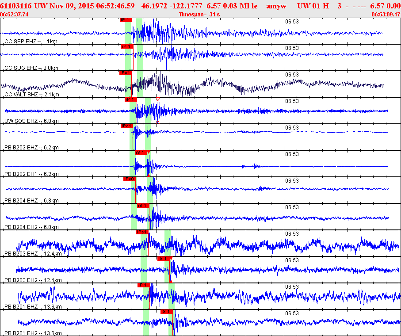Select the iP 1 pick flag on CC SUG trace
Screen dimensions: 401x336
click(x=127, y=46)
